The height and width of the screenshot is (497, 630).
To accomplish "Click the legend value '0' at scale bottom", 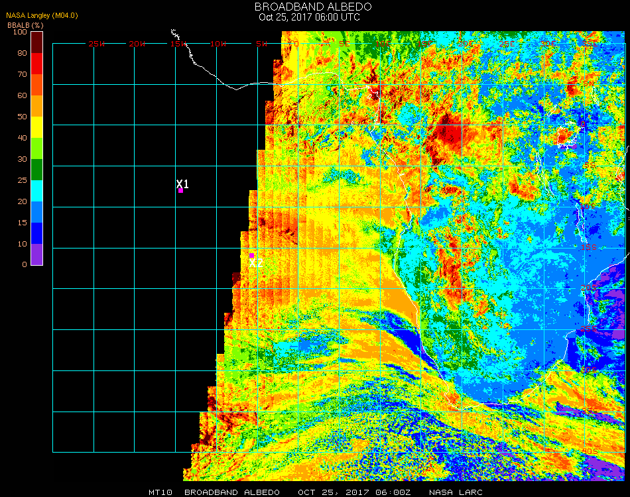I will (25, 264).
